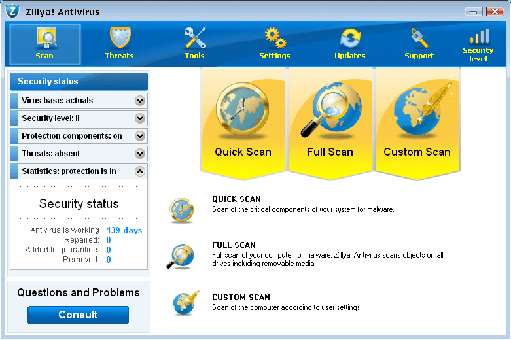Click the Security status panel header

79,82
